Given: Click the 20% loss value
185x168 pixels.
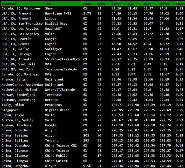Looking at the screenshot, I should [86, 135].
